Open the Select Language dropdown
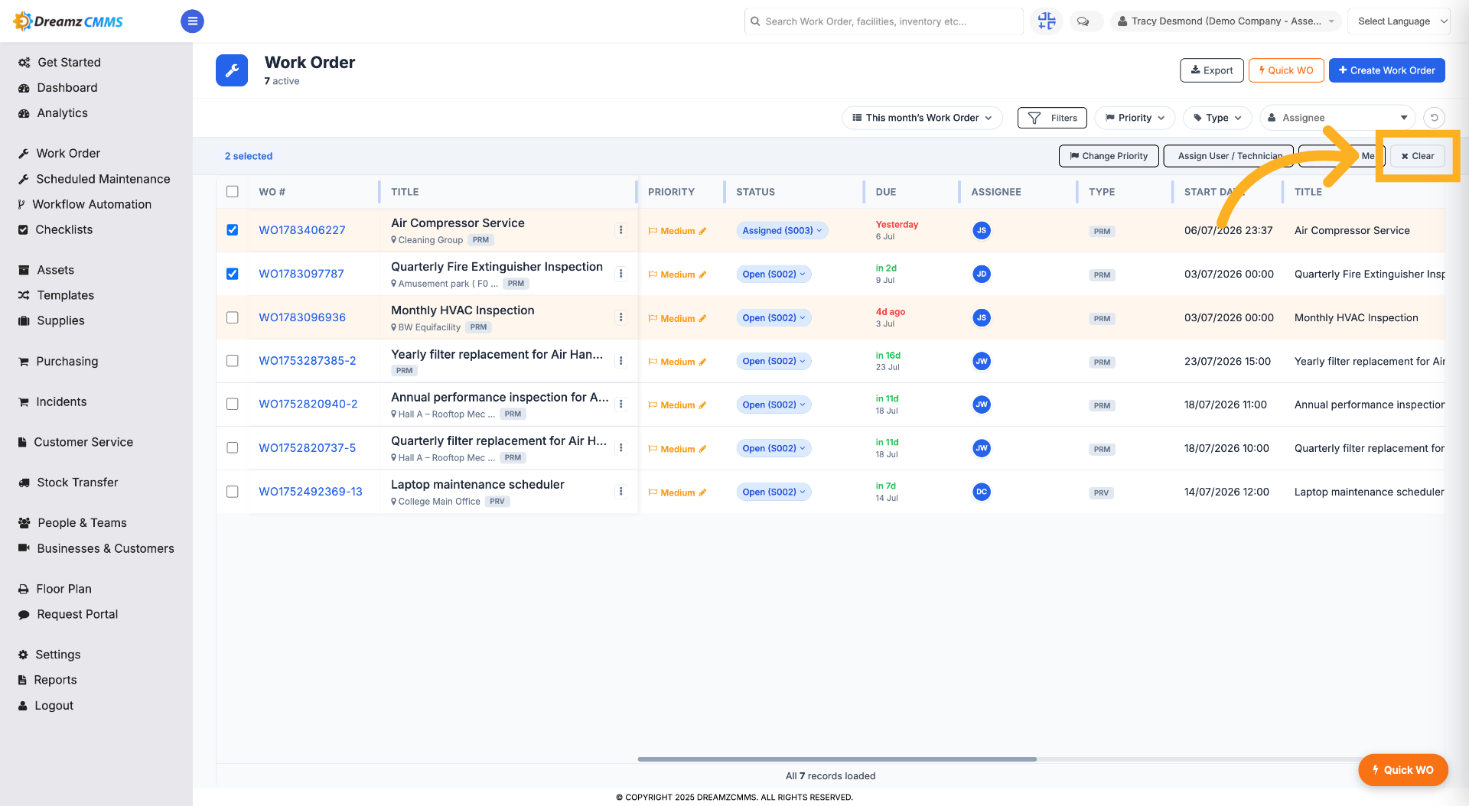This screenshot has height=806, width=1469. click(x=1399, y=21)
